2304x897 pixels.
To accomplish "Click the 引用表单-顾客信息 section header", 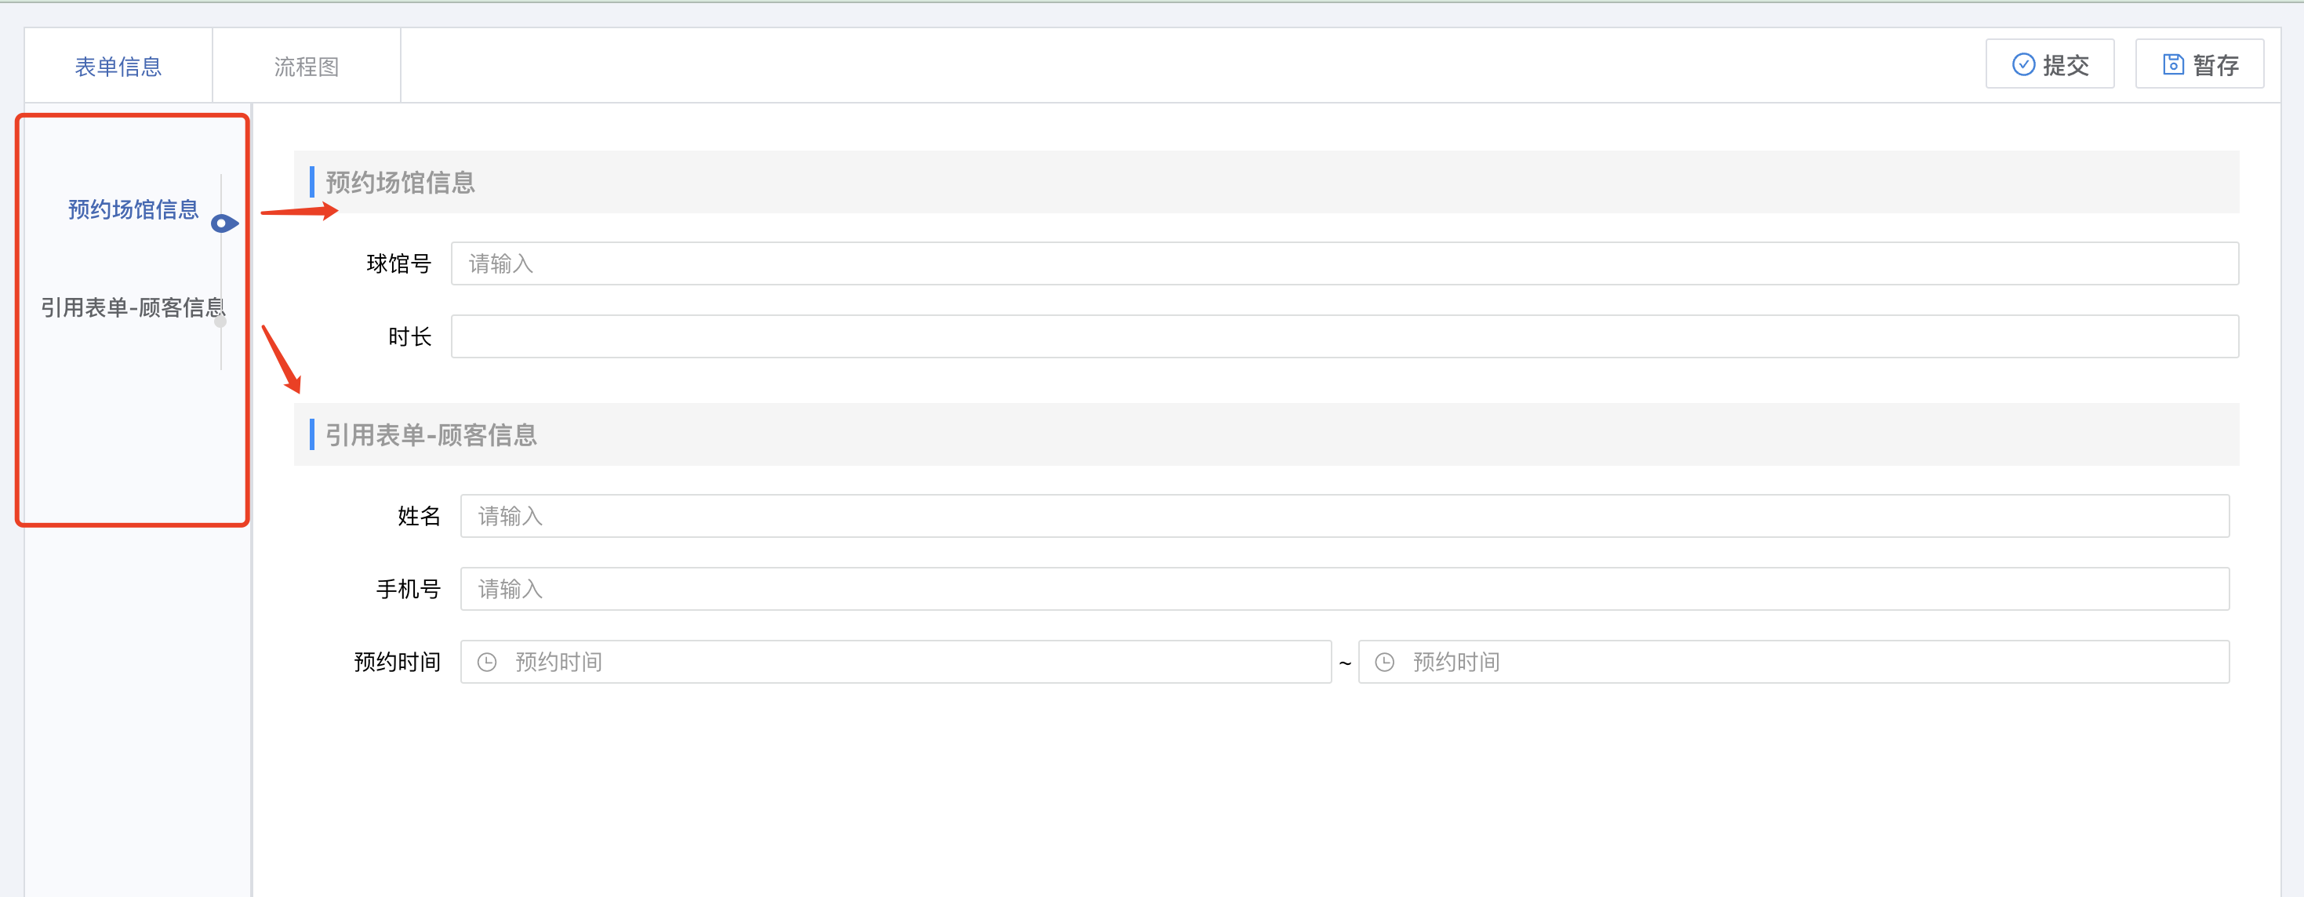I will [431, 434].
